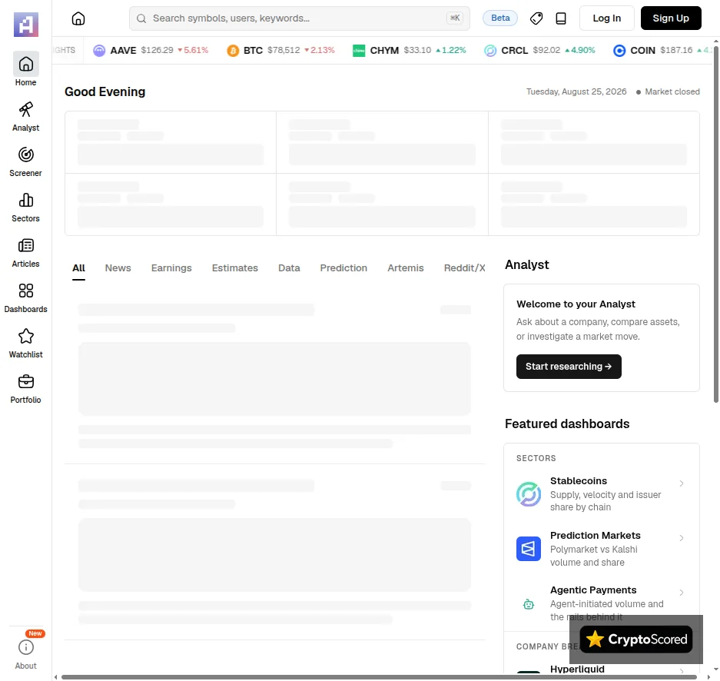Click the Artemis logo icon
Screen dimensions: 720x681
tap(25, 25)
